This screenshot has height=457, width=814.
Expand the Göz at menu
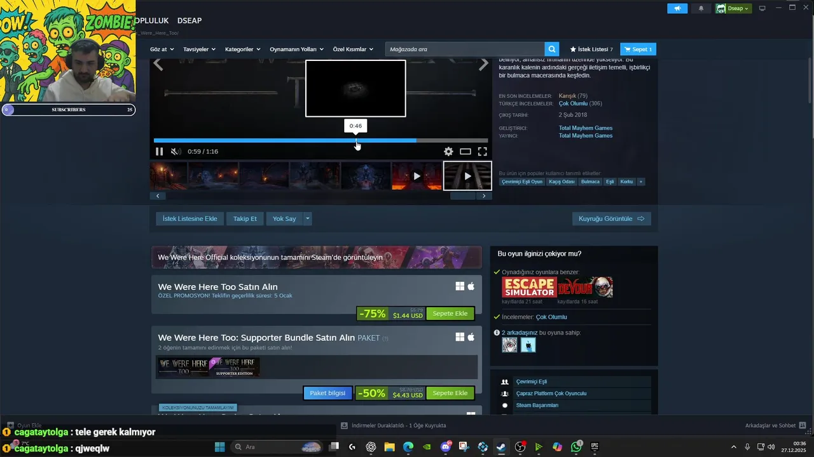(162, 49)
